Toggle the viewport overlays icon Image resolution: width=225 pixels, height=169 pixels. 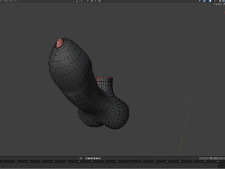[210, 1]
